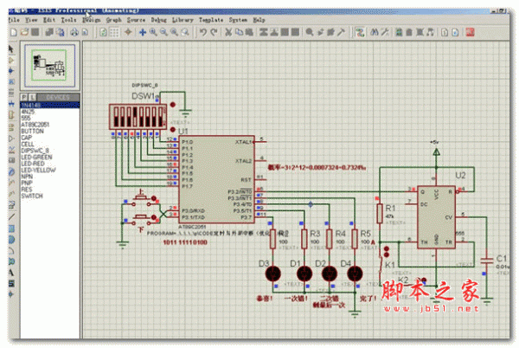This screenshot has width=519, height=348.
Task: Open the Template menu
Action: (x=211, y=20)
